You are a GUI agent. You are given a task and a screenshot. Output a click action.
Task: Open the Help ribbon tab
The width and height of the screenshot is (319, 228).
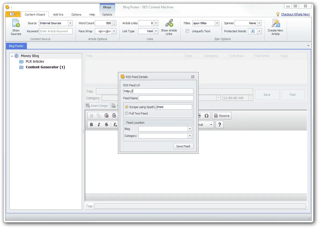(x=92, y=15)
